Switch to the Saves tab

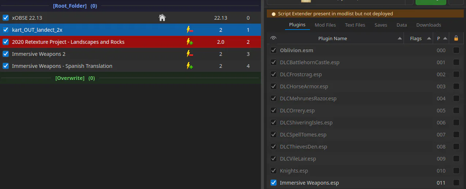[381, 25]
